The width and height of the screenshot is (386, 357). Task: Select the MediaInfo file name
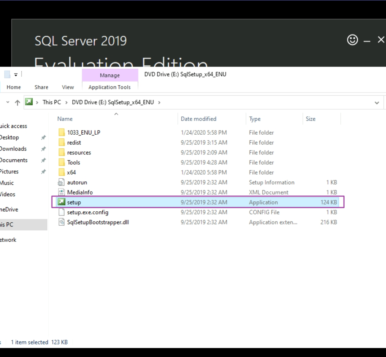coord(80,192)
